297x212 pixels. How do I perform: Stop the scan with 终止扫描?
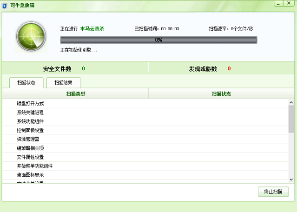[273, 192]
